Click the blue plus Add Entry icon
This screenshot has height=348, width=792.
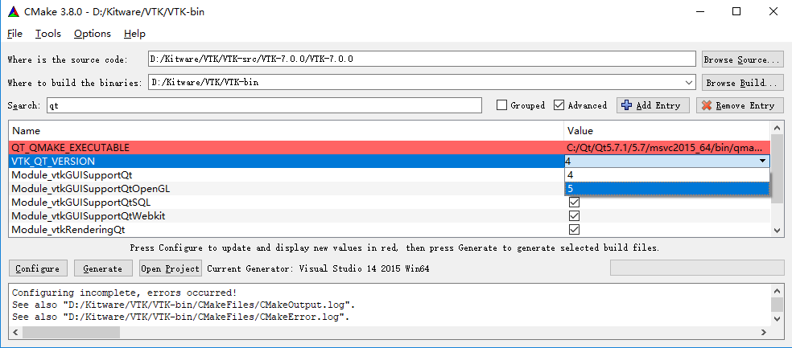(x=626, y=105)
